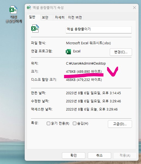Click the 변경(C)... button
The width and height of the screenshot is (141, 164).
point(121,52)
